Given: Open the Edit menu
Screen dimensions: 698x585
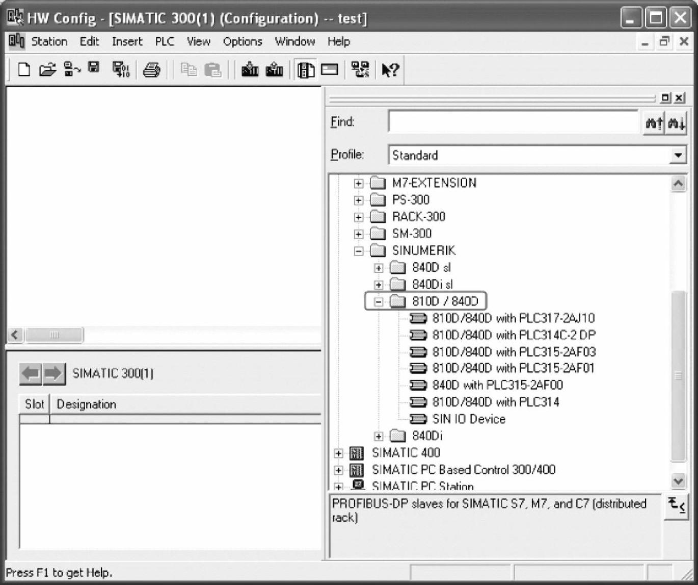Looking at the screenshot, I should (89, 41).
